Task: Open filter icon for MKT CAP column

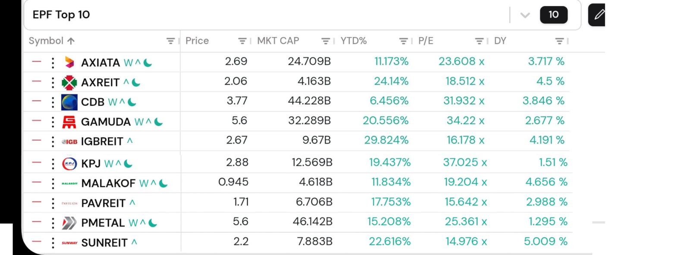Action: coord(326,41)
